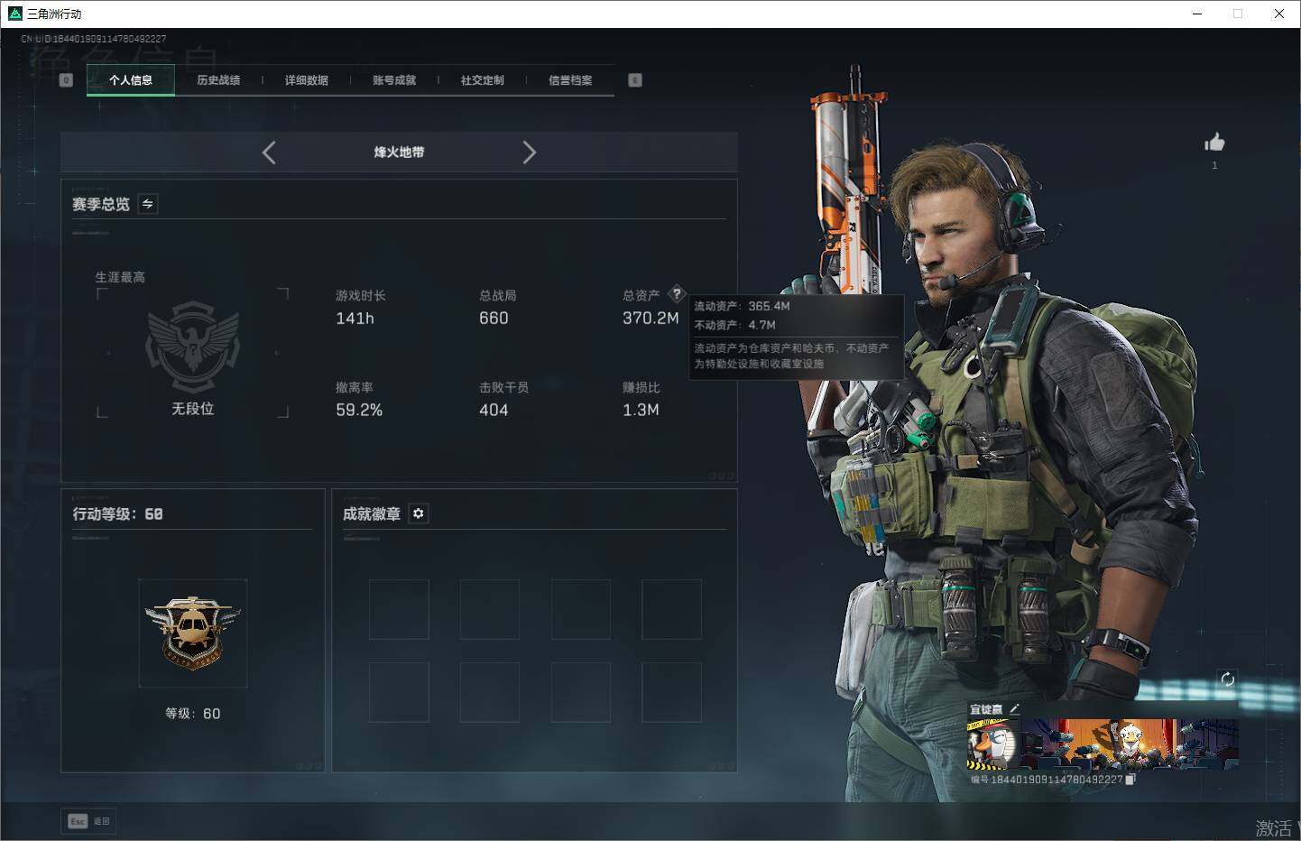This screenshot has height=841, width=1301.
Task: Open 成就徽章 settings gear
Action: tap(418, 513)
